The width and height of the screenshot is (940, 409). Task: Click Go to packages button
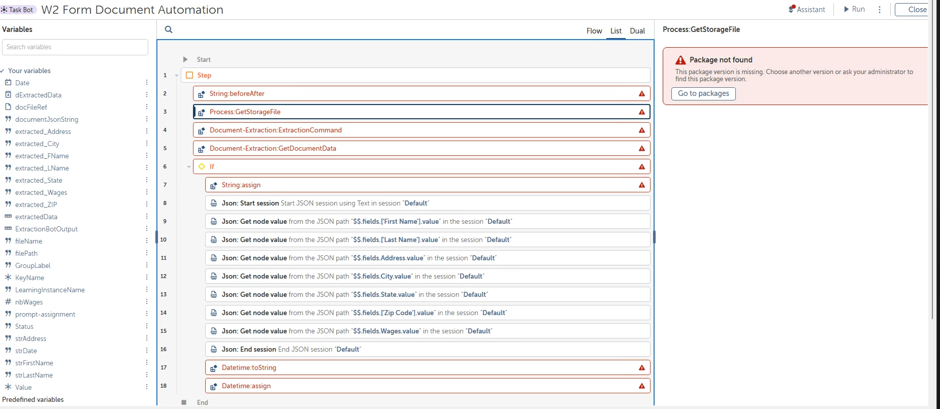703,93
